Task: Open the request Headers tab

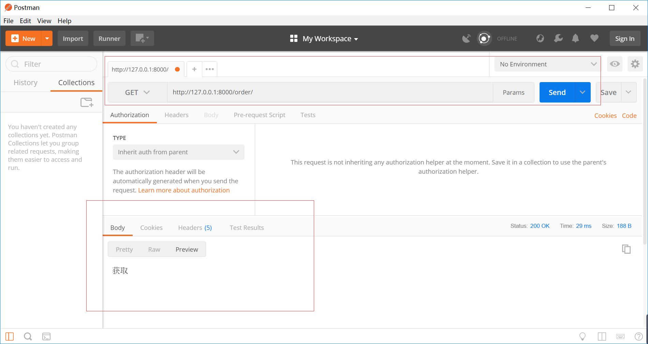Action: 176,115
